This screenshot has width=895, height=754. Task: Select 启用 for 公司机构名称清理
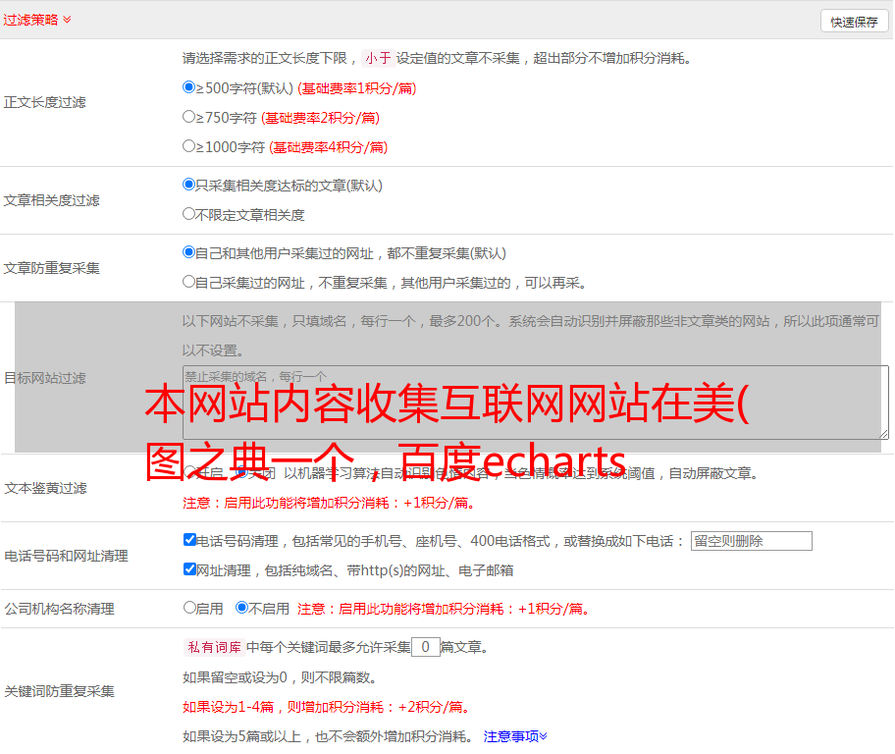[189, 607]
